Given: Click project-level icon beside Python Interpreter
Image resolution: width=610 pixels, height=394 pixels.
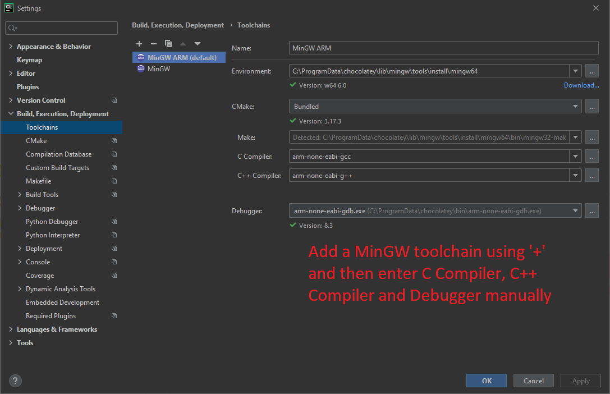Looking at the screenshot, I should (114, 235).
